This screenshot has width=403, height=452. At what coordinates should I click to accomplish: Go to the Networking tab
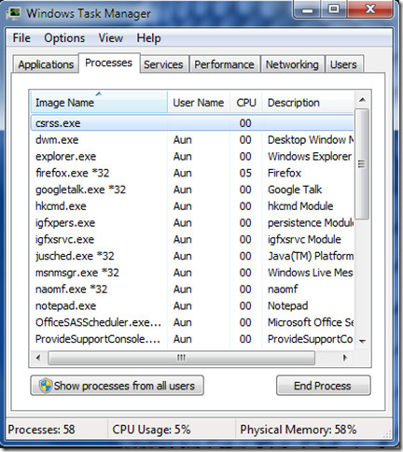[292, 64]
